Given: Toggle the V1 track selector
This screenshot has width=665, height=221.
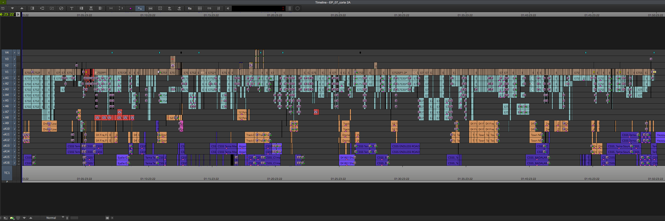Looking at the screenshot, I should pos(7,72).
